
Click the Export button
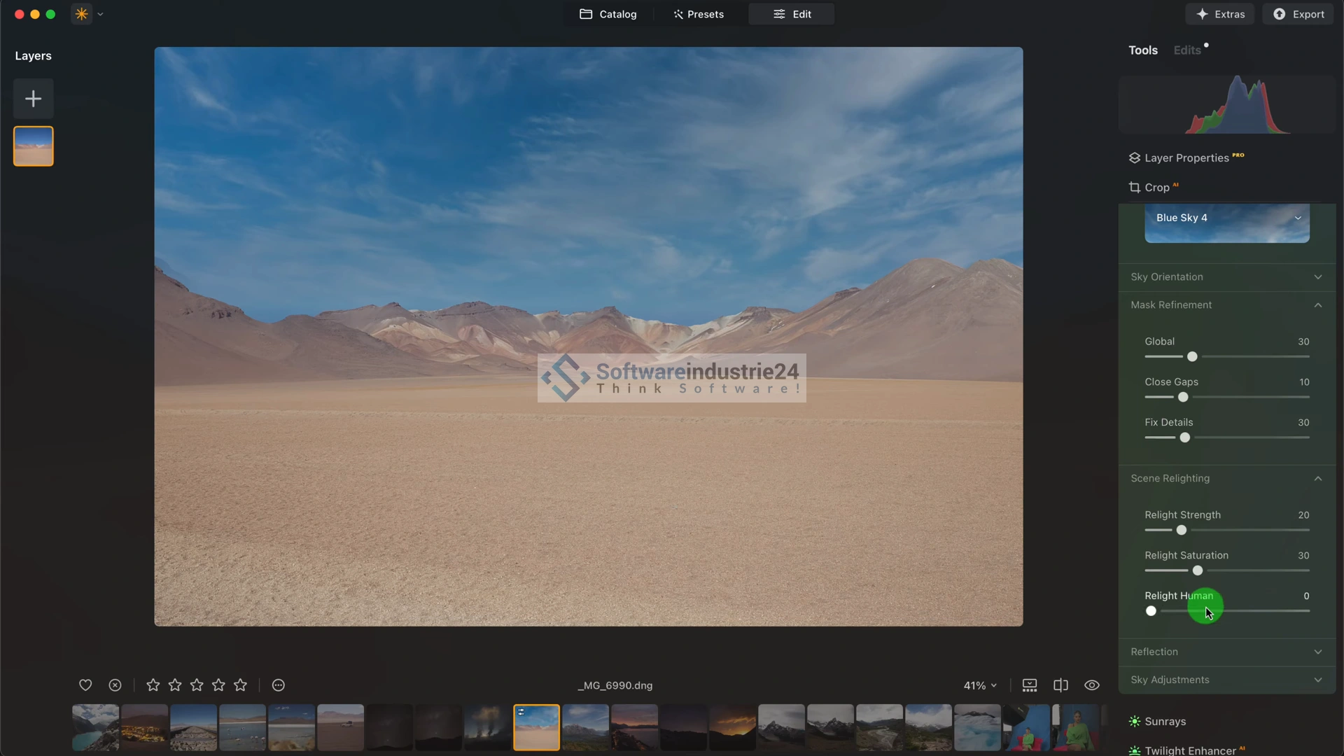[1298, 14]
